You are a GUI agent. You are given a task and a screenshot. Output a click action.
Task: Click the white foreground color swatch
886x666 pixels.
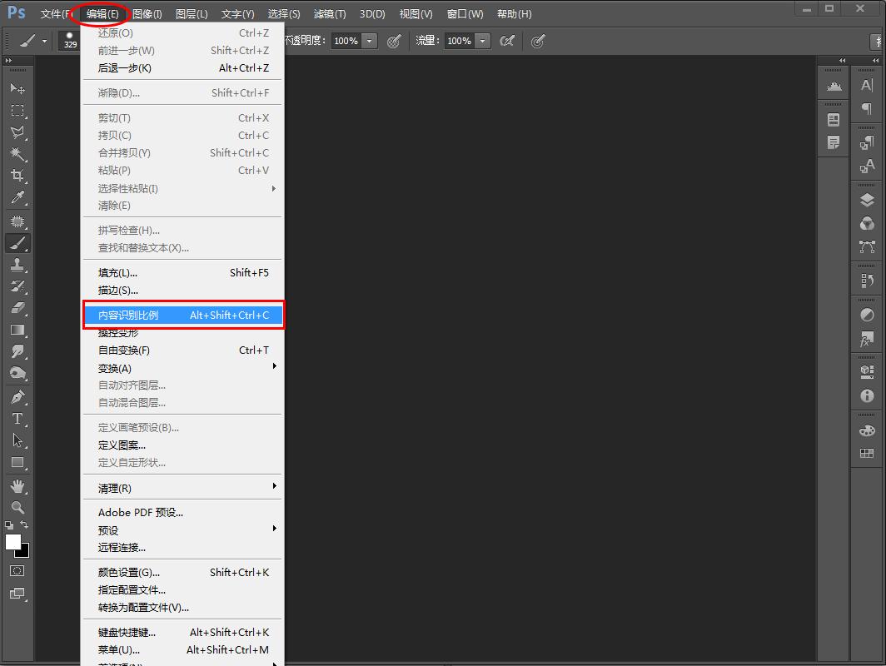13,542
